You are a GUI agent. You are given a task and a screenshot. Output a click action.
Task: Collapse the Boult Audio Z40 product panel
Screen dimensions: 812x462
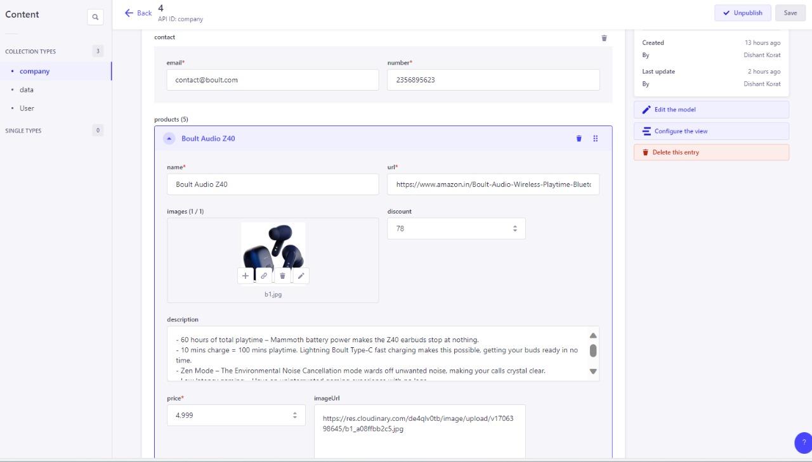[x=169, y=138]
